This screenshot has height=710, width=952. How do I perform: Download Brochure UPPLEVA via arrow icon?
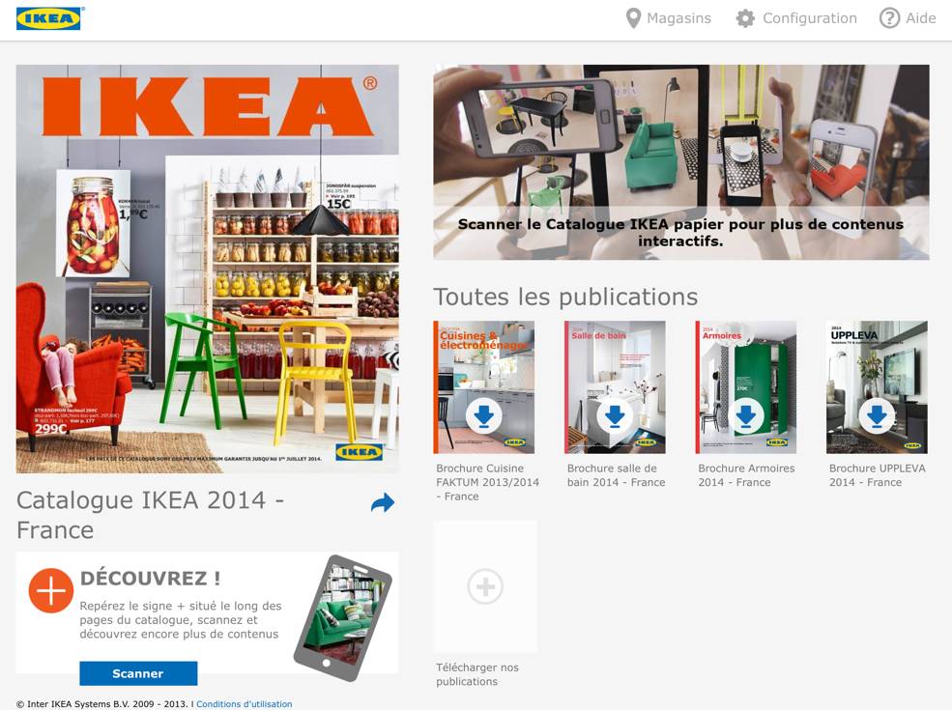877,415
